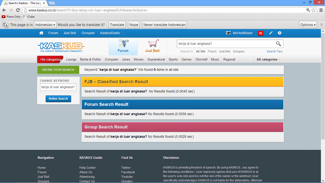Click the Hot categories red tab

50,59
